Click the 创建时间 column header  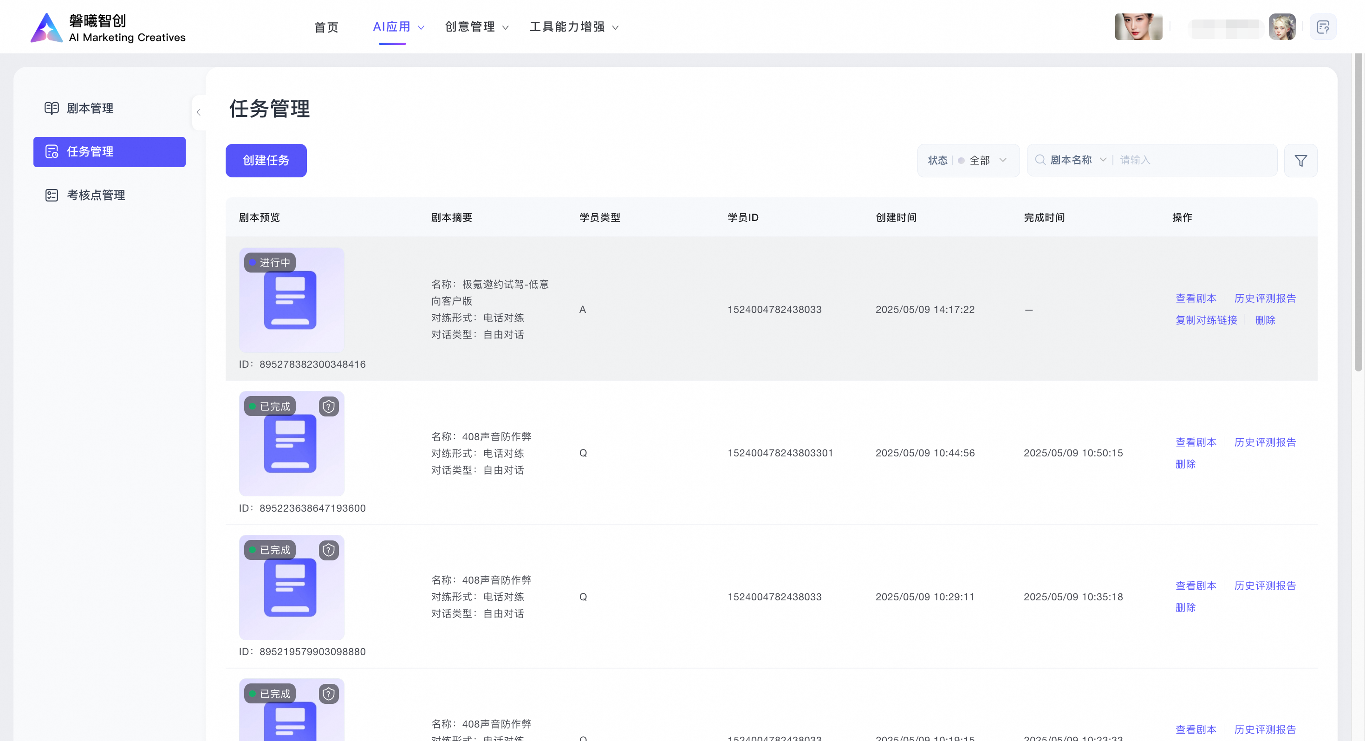(x=896, y=217)
